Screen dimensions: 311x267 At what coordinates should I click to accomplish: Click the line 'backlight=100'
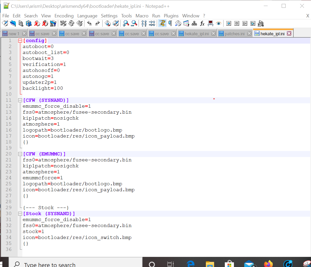click(43, 88)
